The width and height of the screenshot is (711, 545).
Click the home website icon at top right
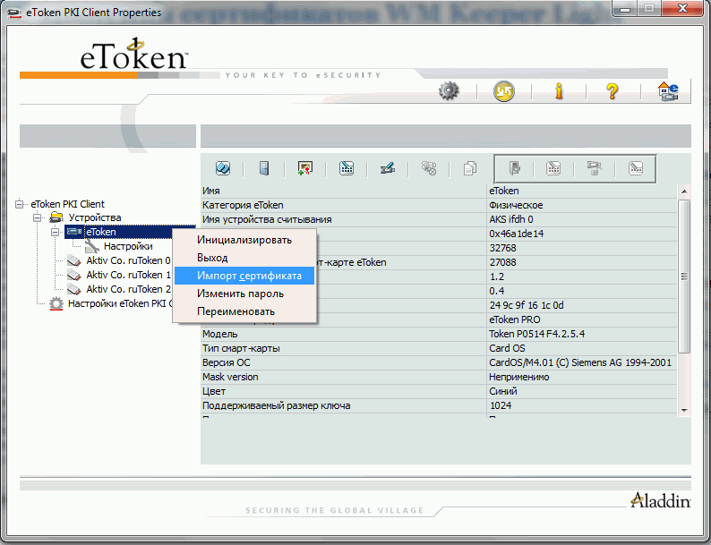click(668, 90)
